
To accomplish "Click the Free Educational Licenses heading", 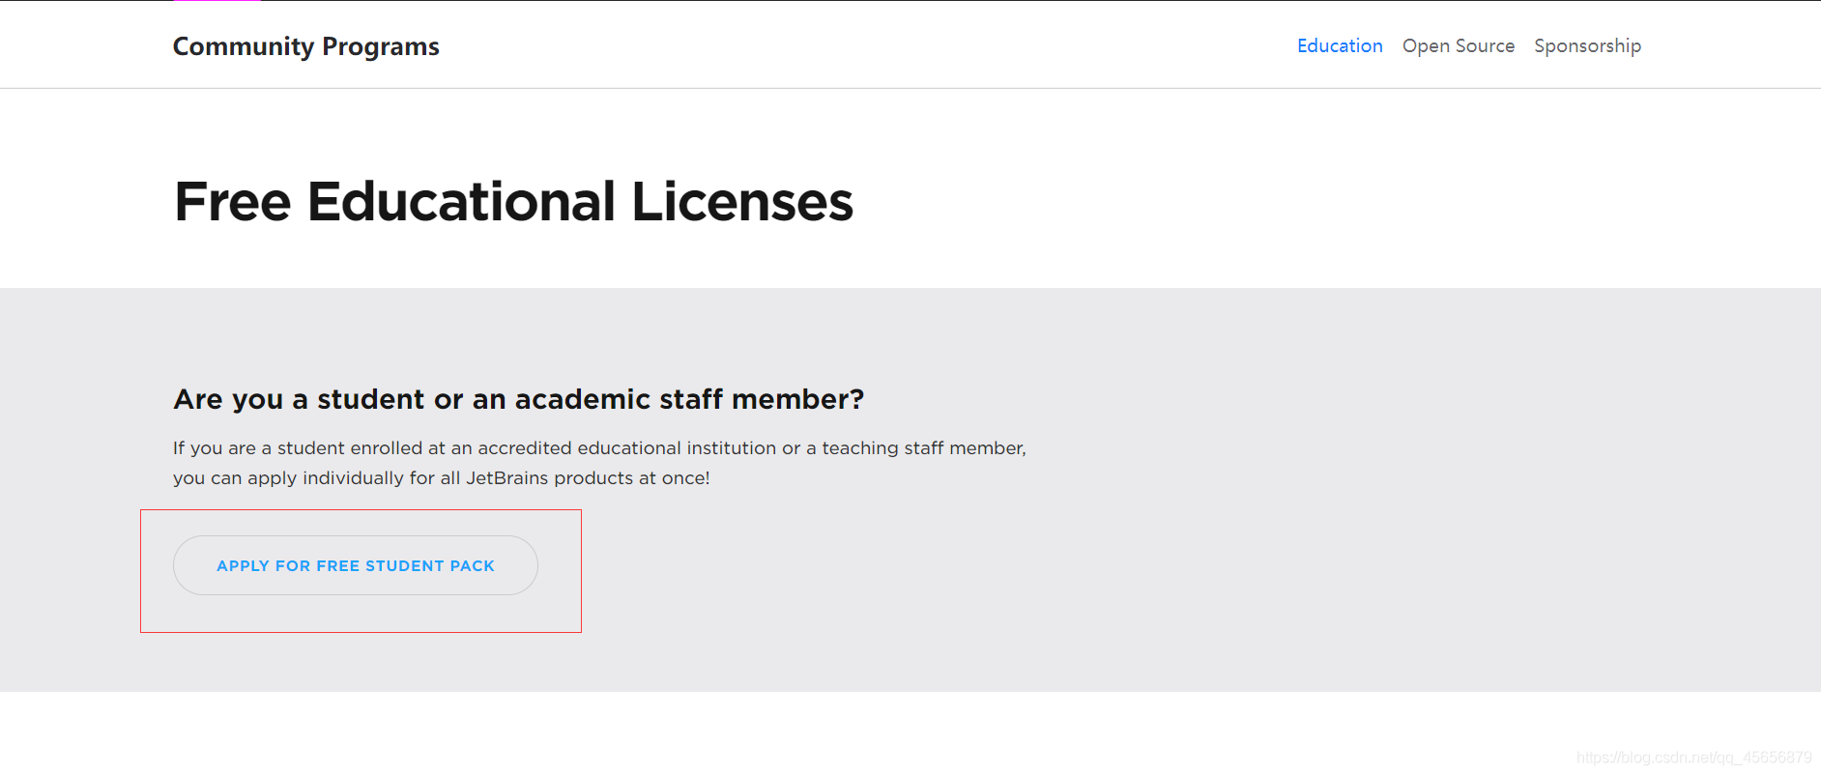I will pos(513,202).
